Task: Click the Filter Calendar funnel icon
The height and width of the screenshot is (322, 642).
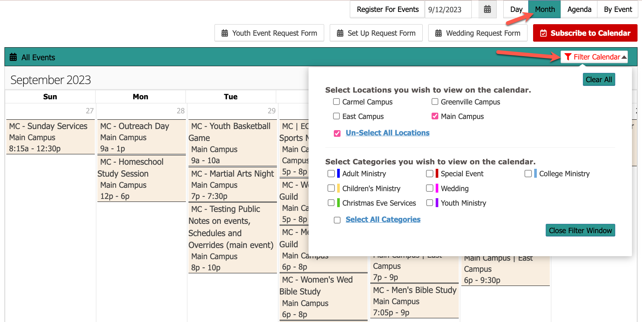Action: coord(568,57)
